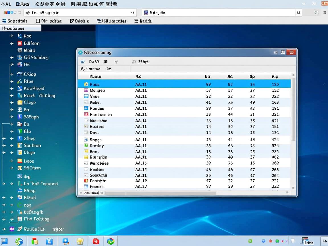328x246 pixels.
Task: Click the green icon beside Sociay row
Action: (x=86, y=145)
